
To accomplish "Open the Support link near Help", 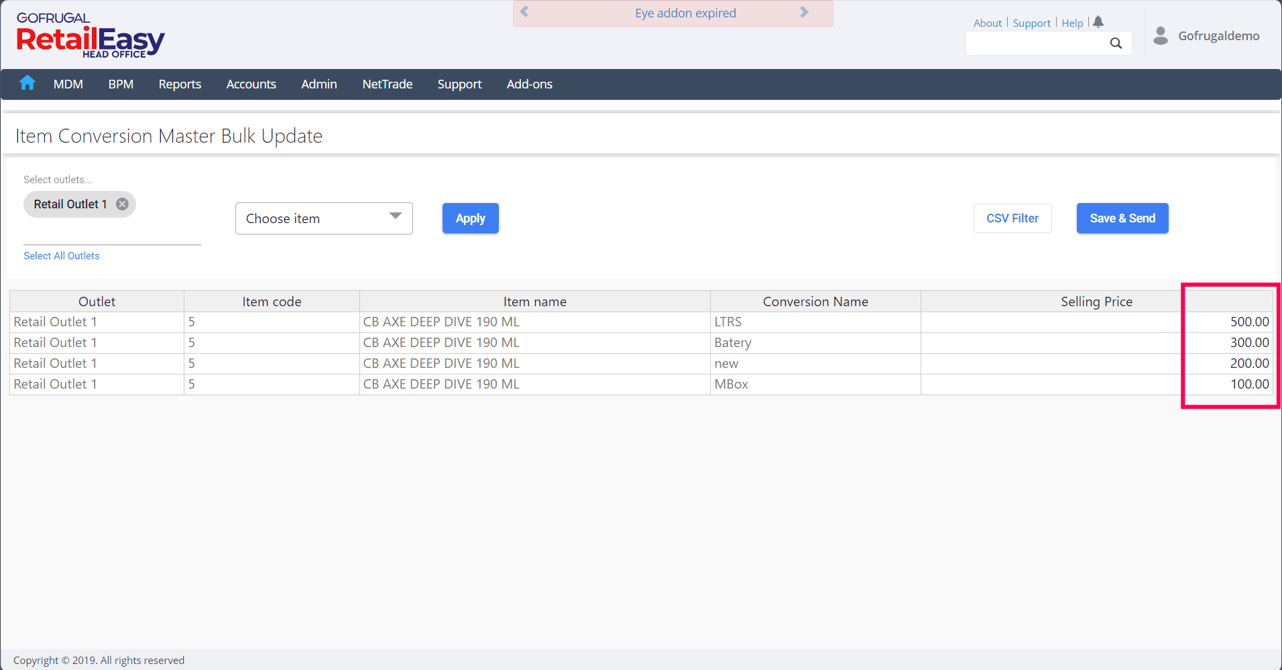I will [1032, 23].
